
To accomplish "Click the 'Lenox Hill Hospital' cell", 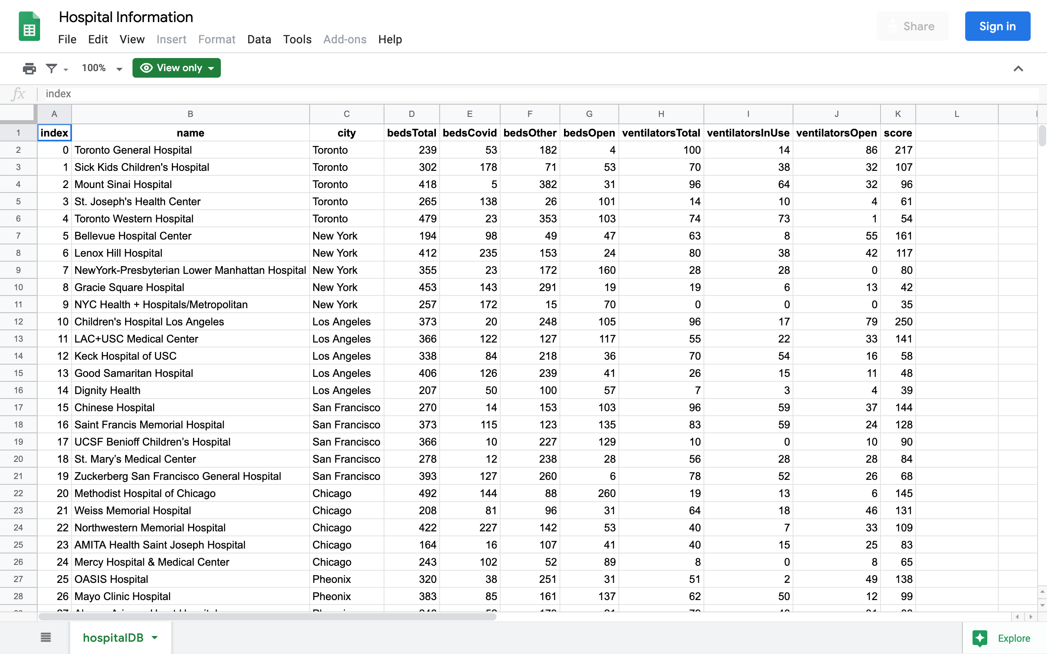I will (x=190, y=253).
